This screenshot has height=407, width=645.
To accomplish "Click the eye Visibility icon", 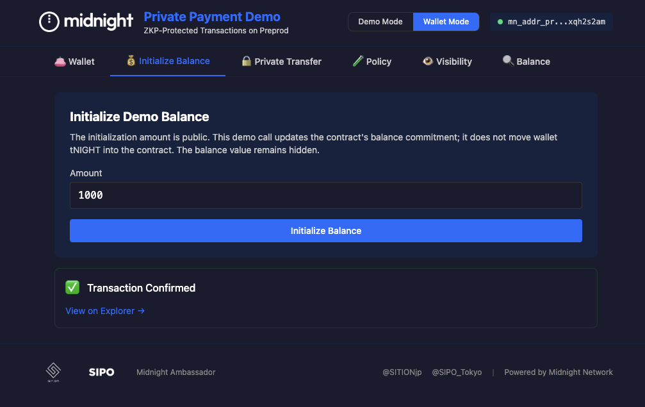I will tap(428, 61).
